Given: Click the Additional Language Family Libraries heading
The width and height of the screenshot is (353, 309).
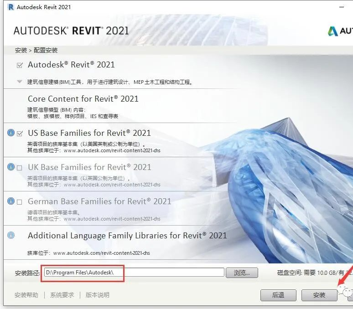Looking at the screenshot, I should (127, 236).
